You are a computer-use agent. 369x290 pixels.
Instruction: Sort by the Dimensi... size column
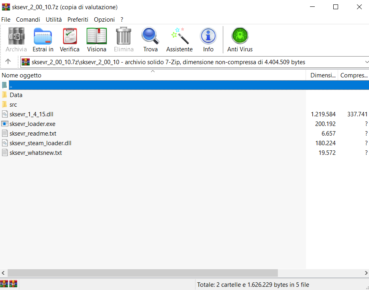322,75
